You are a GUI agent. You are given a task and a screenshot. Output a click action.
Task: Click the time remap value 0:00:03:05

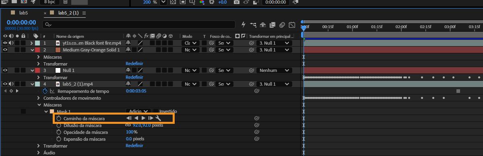click(136, 91)
